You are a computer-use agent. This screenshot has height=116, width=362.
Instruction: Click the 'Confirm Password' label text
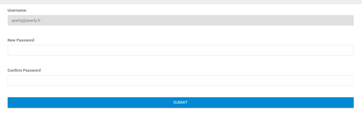[x=24, y=70]
